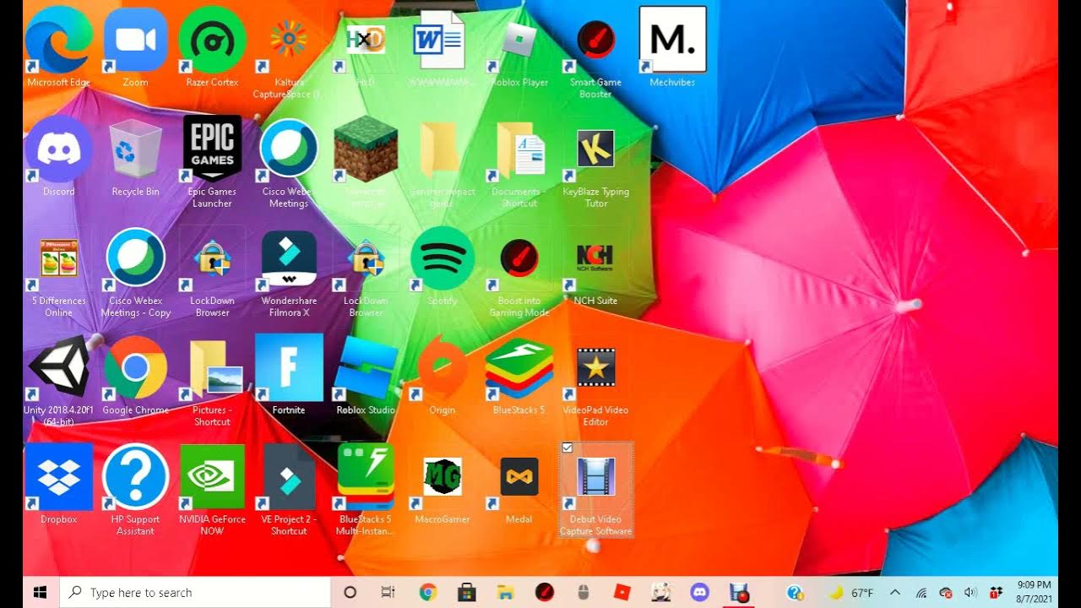Show hidden system tray icons
Viewport: 1081px width, 608px height.
(x=895, y=592)
